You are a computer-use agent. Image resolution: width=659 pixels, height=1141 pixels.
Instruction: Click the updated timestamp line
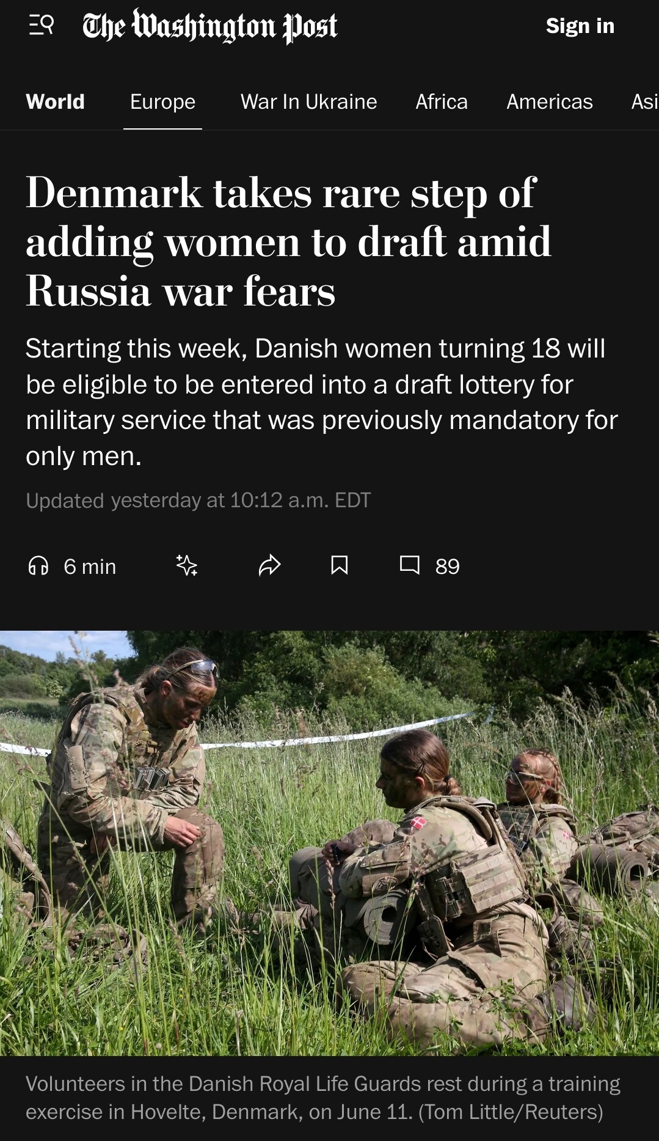(x=198, y=500)
